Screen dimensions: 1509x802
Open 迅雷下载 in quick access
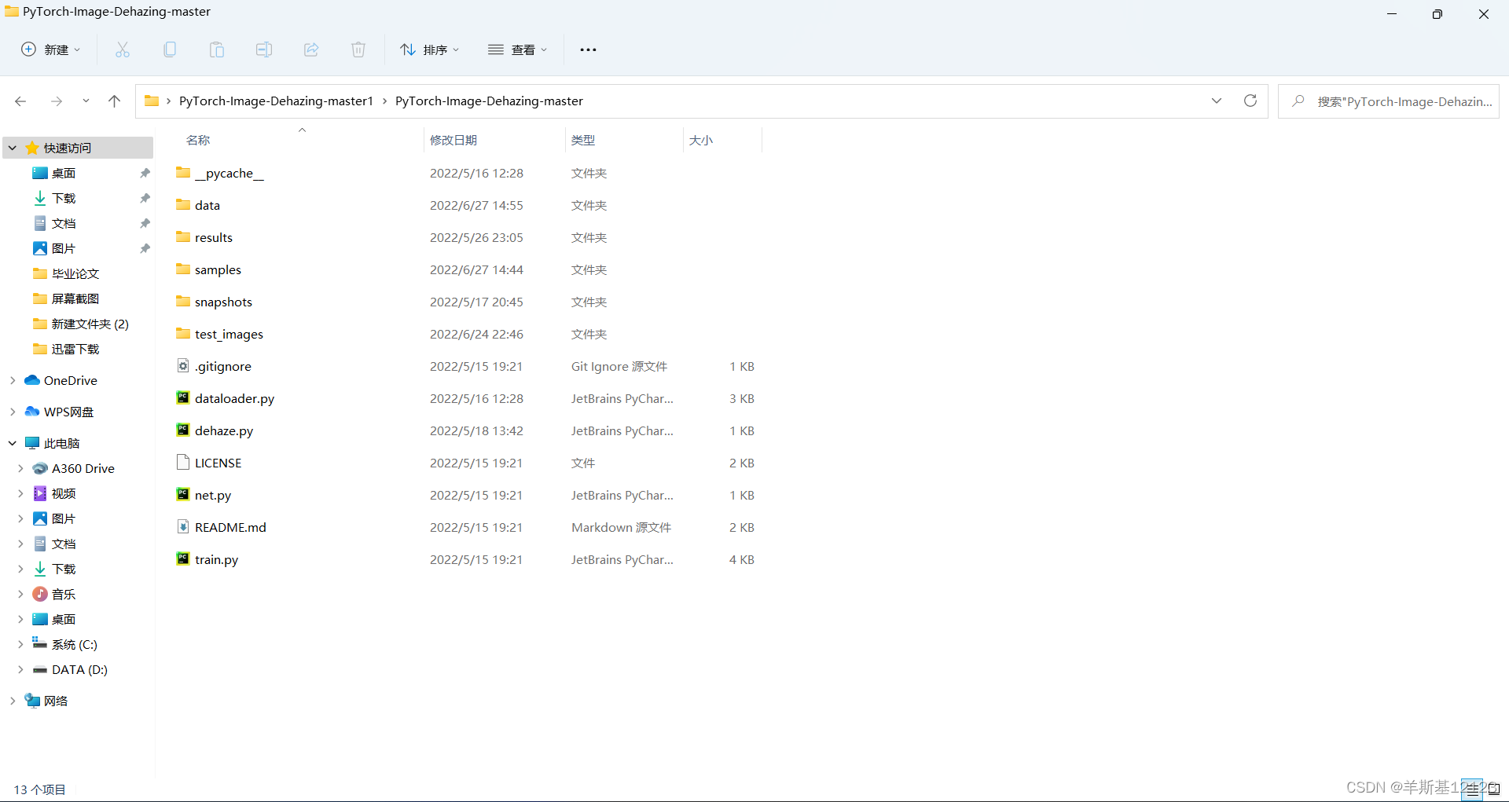pos(75,349)
